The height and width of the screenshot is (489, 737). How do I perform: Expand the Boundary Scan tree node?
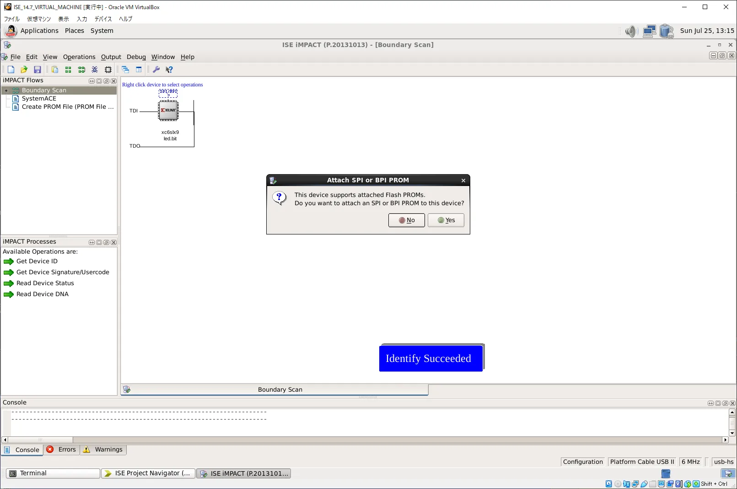(x=6, y=90)
